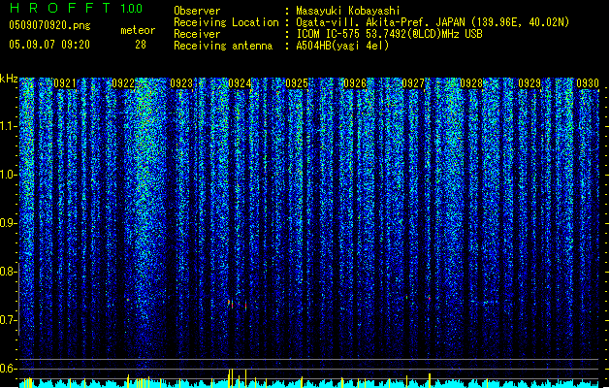Click the 0927 time marker
610x388 pixels.
413,83
